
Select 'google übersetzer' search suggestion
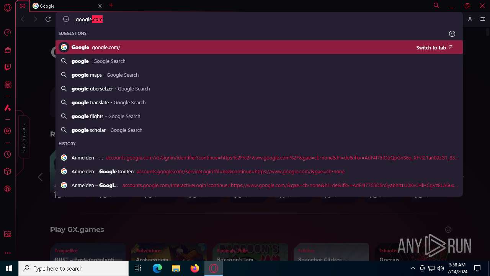[259, 89]
